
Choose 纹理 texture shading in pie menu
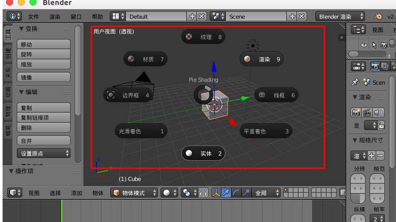[204, 37]
